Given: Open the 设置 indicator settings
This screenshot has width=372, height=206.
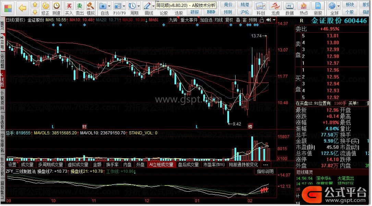Looking at the screenshot, I should (13, 165).
